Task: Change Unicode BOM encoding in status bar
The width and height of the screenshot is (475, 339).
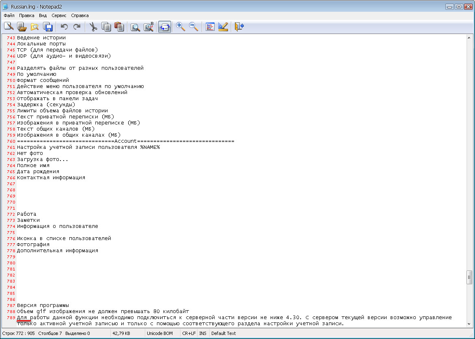Action: pos(160,333)
